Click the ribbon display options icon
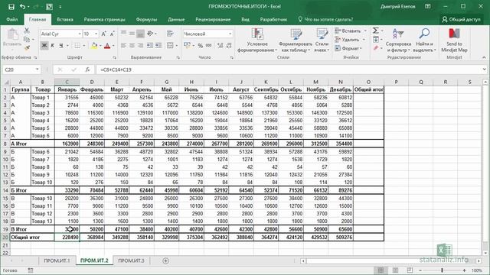 pyautogui.click(x=428, y=6)
